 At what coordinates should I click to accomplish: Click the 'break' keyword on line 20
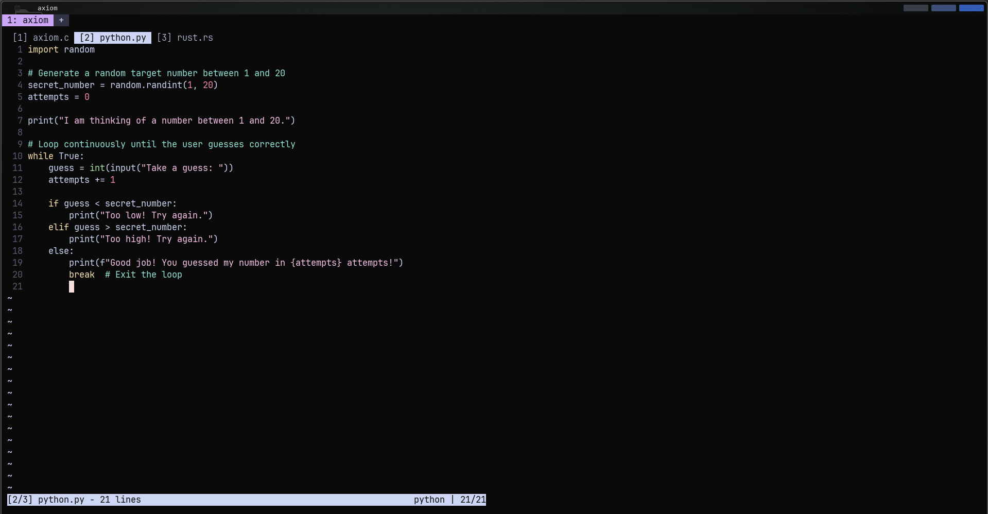(82, 275)
